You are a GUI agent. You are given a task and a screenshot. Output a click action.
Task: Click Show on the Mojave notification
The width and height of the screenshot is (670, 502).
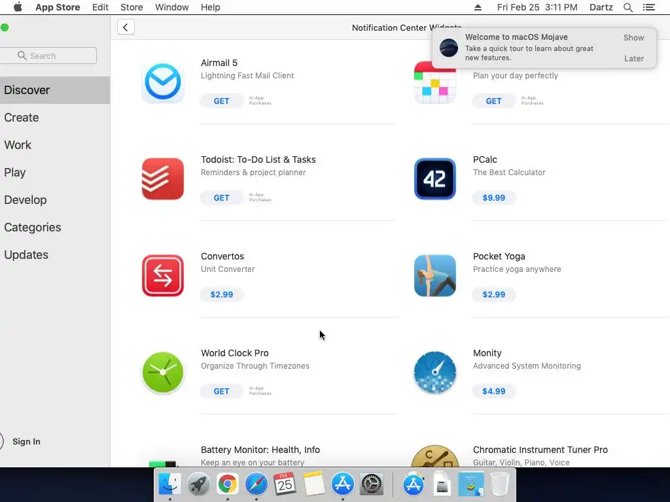click(x=633, y=37)
